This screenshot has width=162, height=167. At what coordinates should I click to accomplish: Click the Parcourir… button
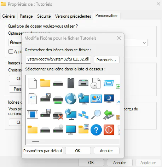106,60
